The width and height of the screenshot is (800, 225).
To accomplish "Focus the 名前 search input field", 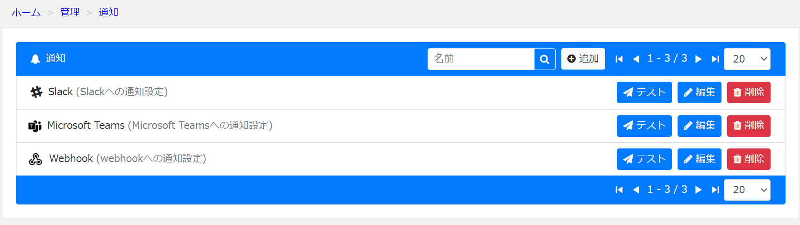I will point(480,59).
